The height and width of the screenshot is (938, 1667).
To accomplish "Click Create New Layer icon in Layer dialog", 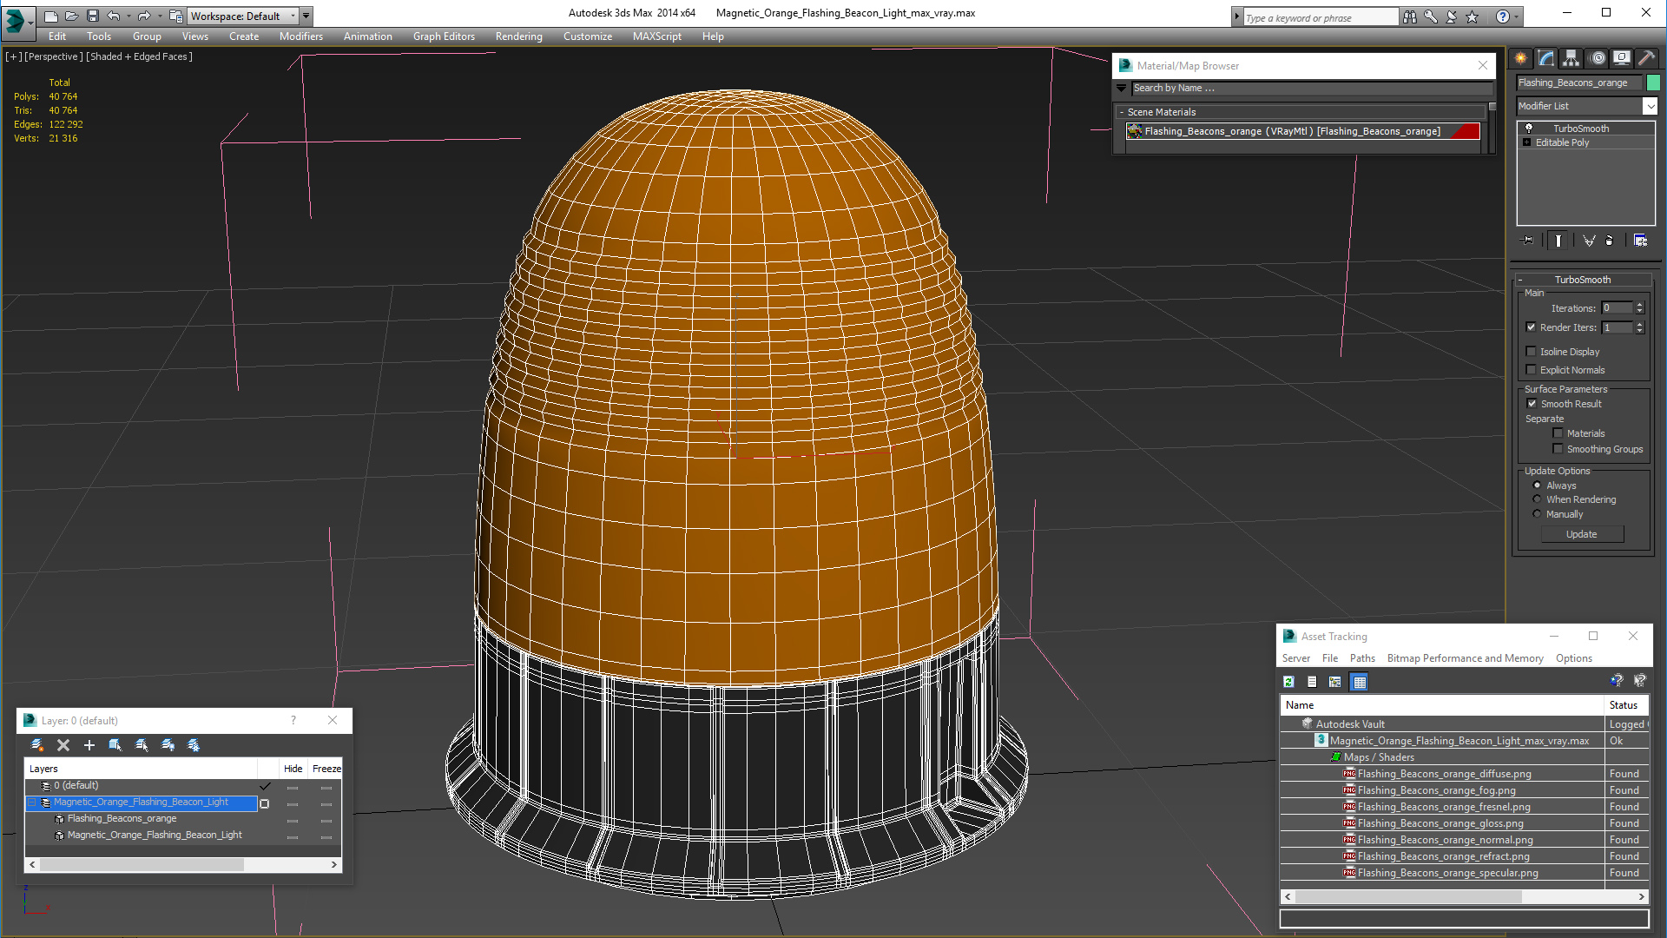I will pos(37,745).
